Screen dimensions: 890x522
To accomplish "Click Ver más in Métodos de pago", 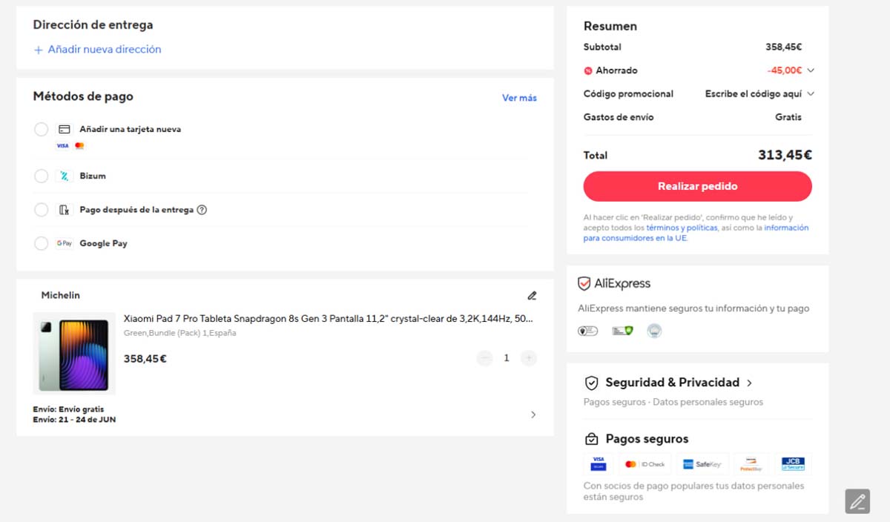I will 519,98.
